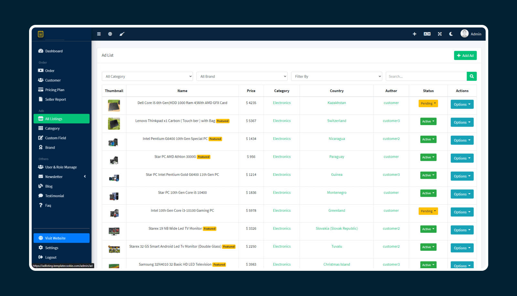The width and height of the screenshot is (517, 296).
Task: Click the Starex 19 NB monitor thumbnail
Action: click(114, 231)
